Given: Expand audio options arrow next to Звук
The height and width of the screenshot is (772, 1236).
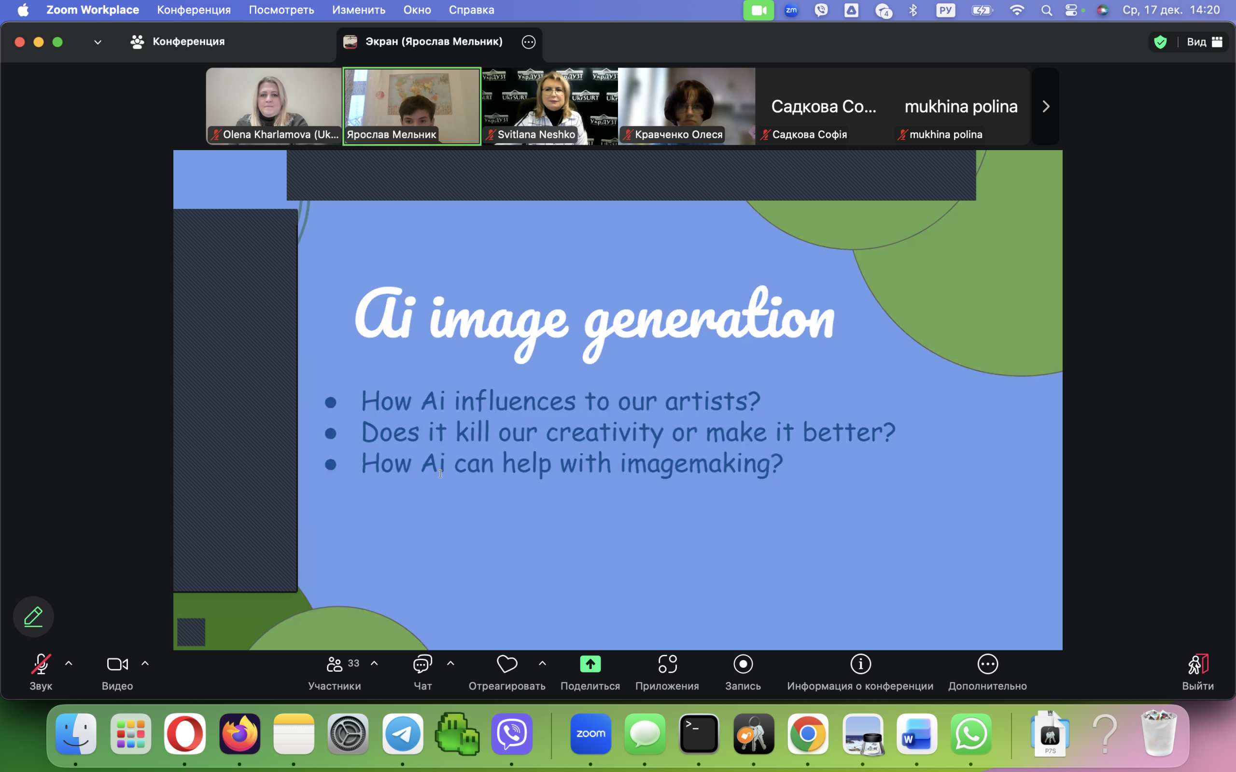Looking at the screenshot, I should [x=69, y=663].
